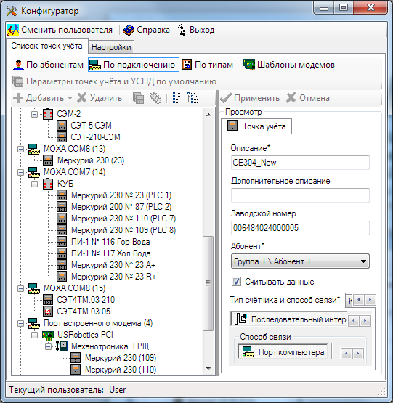Viewport: 393px width, 403px height.
Task: Click the КУБ device icon
Action: point(48,184)
